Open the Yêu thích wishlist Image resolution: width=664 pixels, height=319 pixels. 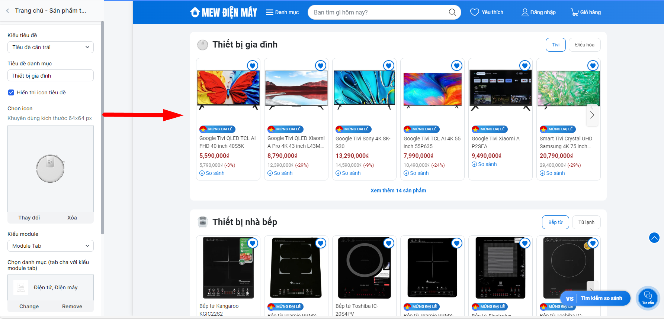pos(487,12)
